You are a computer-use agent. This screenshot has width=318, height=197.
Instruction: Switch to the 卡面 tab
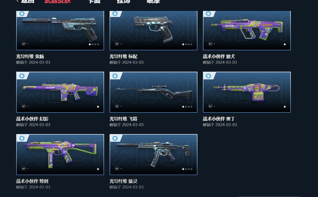94,1
